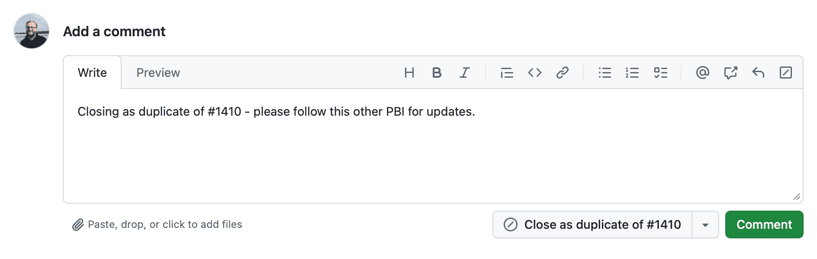Viewport: 817px width, 259px height.
Task: Switch to the Preview tab
Action: 158,73
